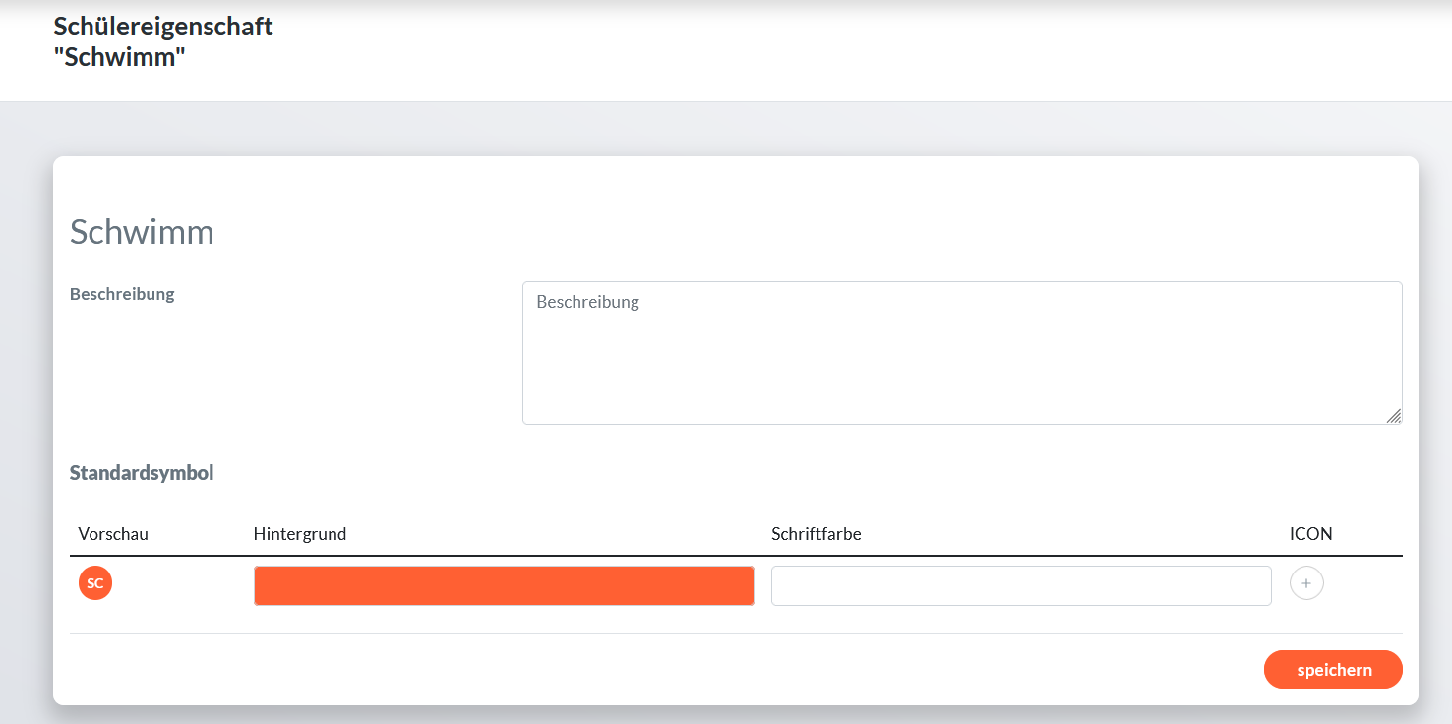Click the Schriftfarbe column header
1452x724 pixels.
click(x=817, y=534)
